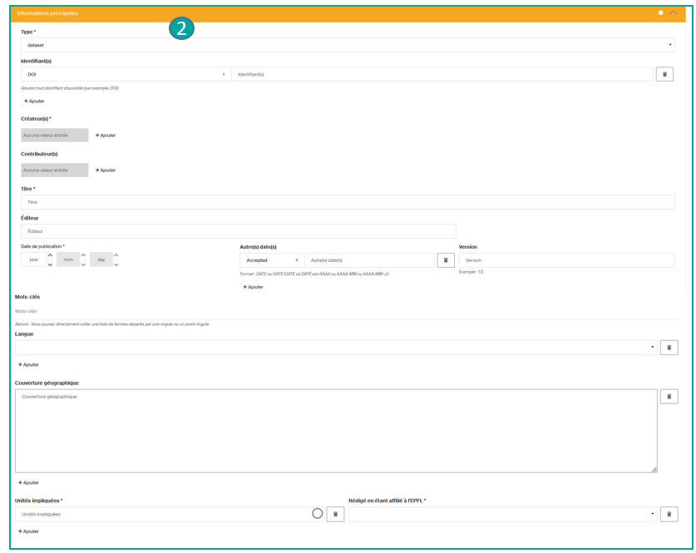Delete the Couverture géographique entry
696x553 pixels.
669,397
